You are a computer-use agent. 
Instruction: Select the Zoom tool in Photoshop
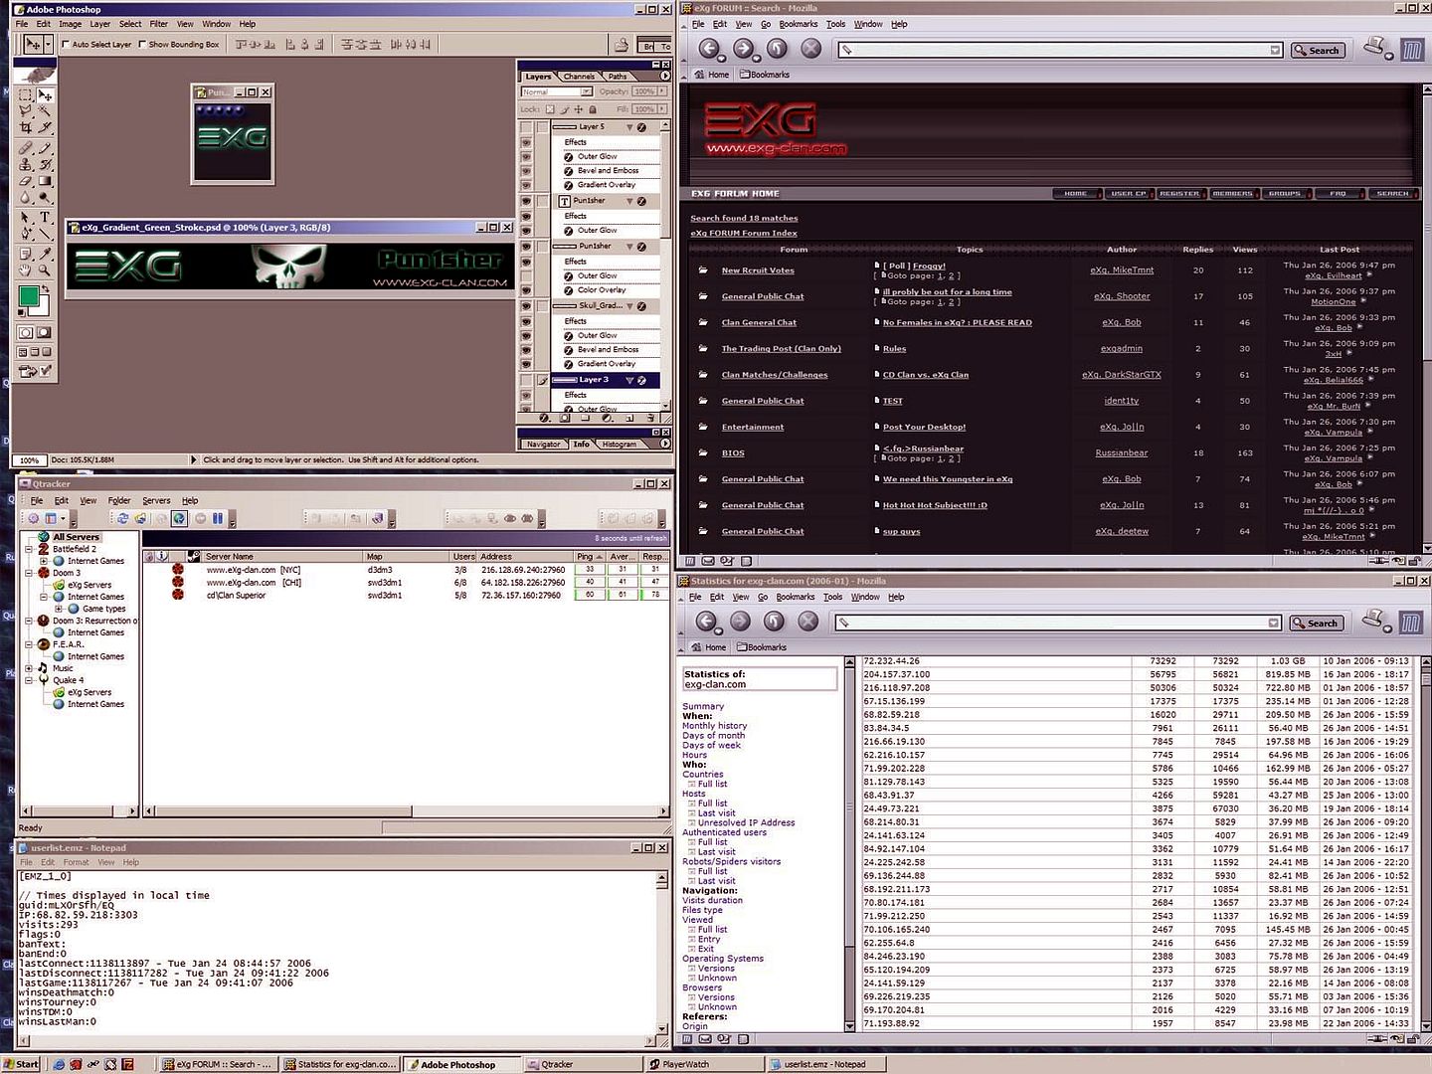(46, 269)
